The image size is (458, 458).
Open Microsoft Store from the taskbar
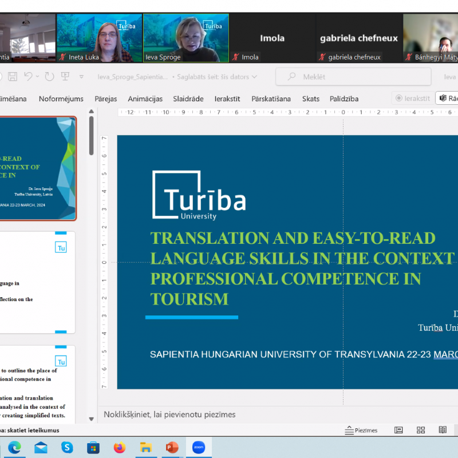[x=93, y=448]
